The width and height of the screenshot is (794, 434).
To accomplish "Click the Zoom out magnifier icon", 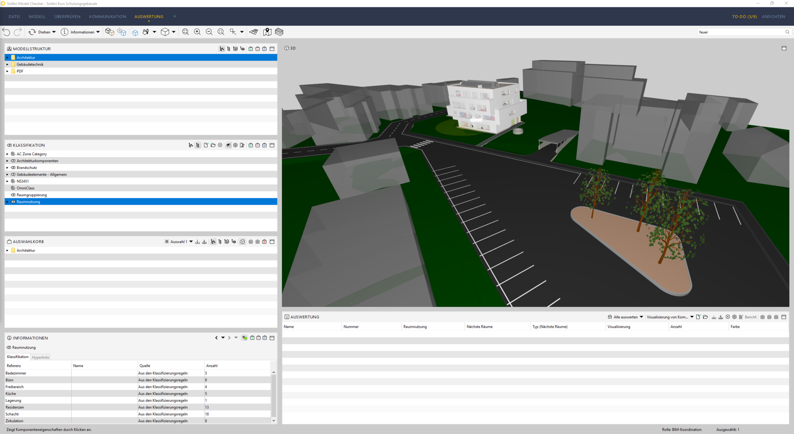I will 209,32.
